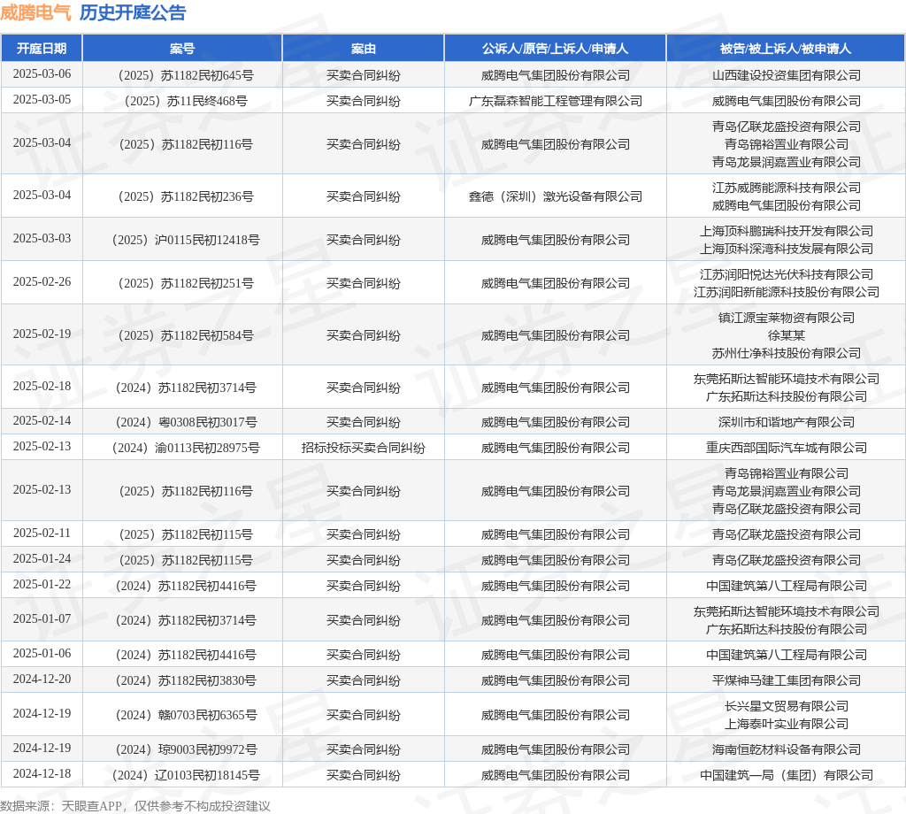
Task: Select the date 2025-02-14
Action: (x=42, y=420)
